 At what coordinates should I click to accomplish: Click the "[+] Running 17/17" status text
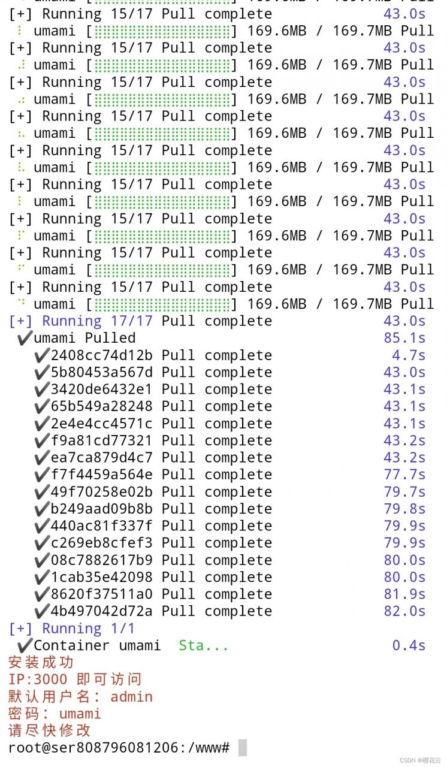(x=80, y=321)
